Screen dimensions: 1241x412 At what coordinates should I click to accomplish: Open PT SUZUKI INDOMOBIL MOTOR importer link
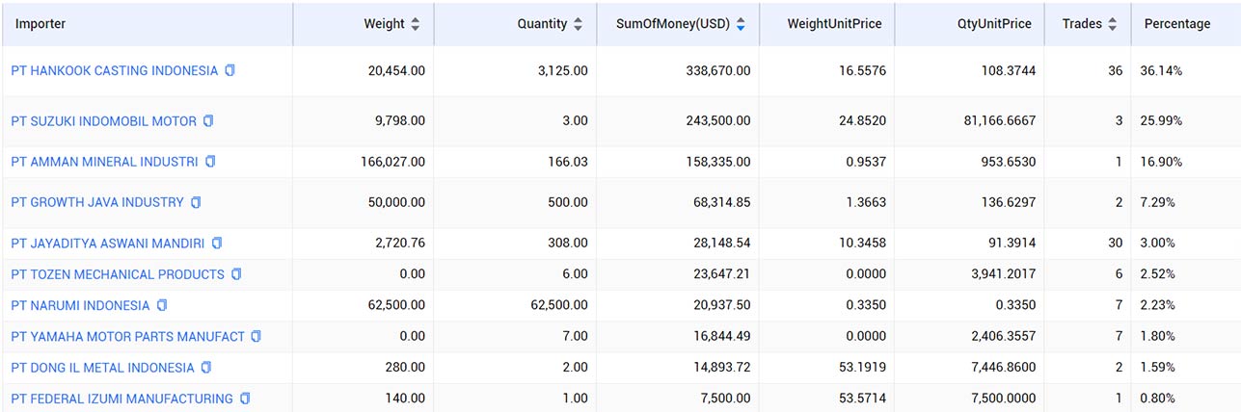tap(104, 121)
